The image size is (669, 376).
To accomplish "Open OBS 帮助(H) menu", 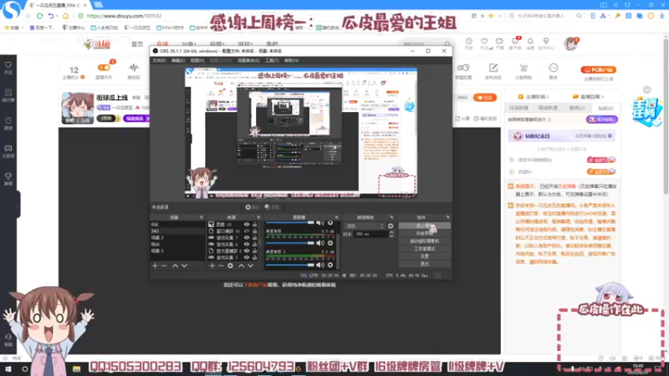I will pos(291,60).
